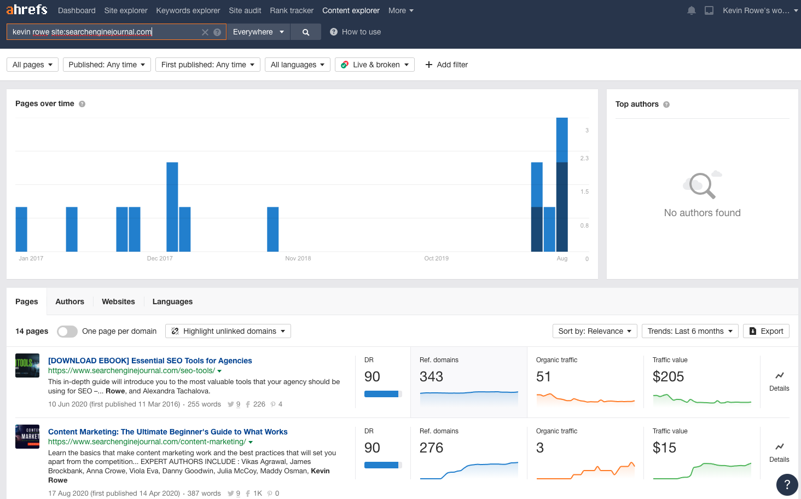Open Details chart icon for Content Marketing result

pos(780,446)
